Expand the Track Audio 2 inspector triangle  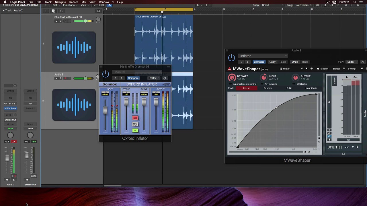(3, 11)
